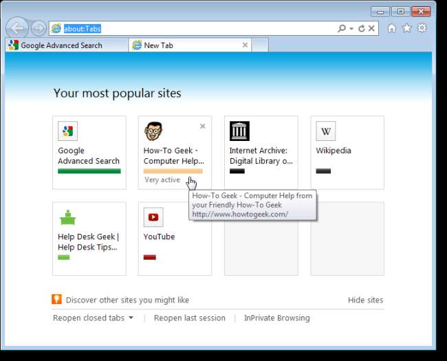Maximize the Internet Explorer window
Viewport: 447px width, 361px height.
pyautogui.click(x=400, y=12)
